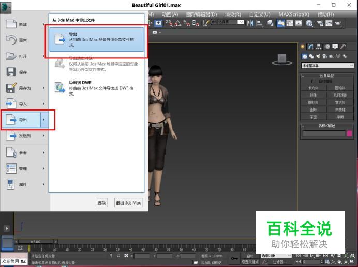Toggle the ribbon icon in toolbar
The height and width of the screenshot is (267, 358).
280,23
